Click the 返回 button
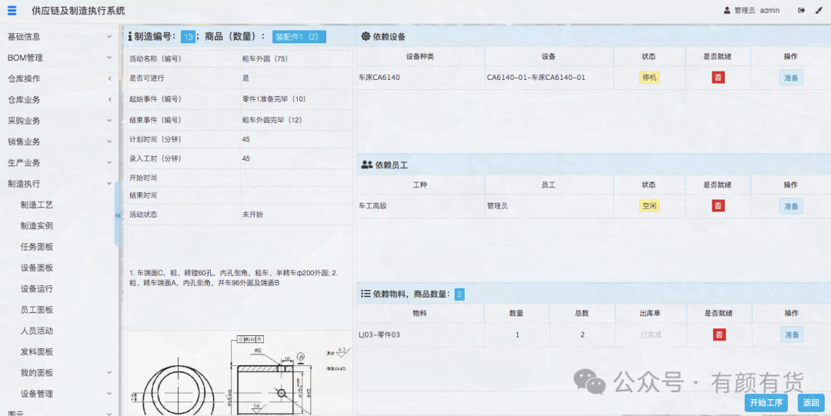The width and height of the screenshot is (831, 416). 811,403
